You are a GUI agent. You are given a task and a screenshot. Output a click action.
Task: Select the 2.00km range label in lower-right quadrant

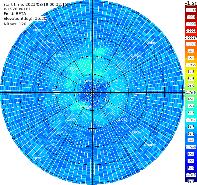tap(125, 119)
